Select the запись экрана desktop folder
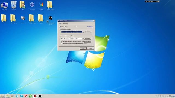Image resolution: width=175 pixels, height=98 pixels. pos(50,5)
